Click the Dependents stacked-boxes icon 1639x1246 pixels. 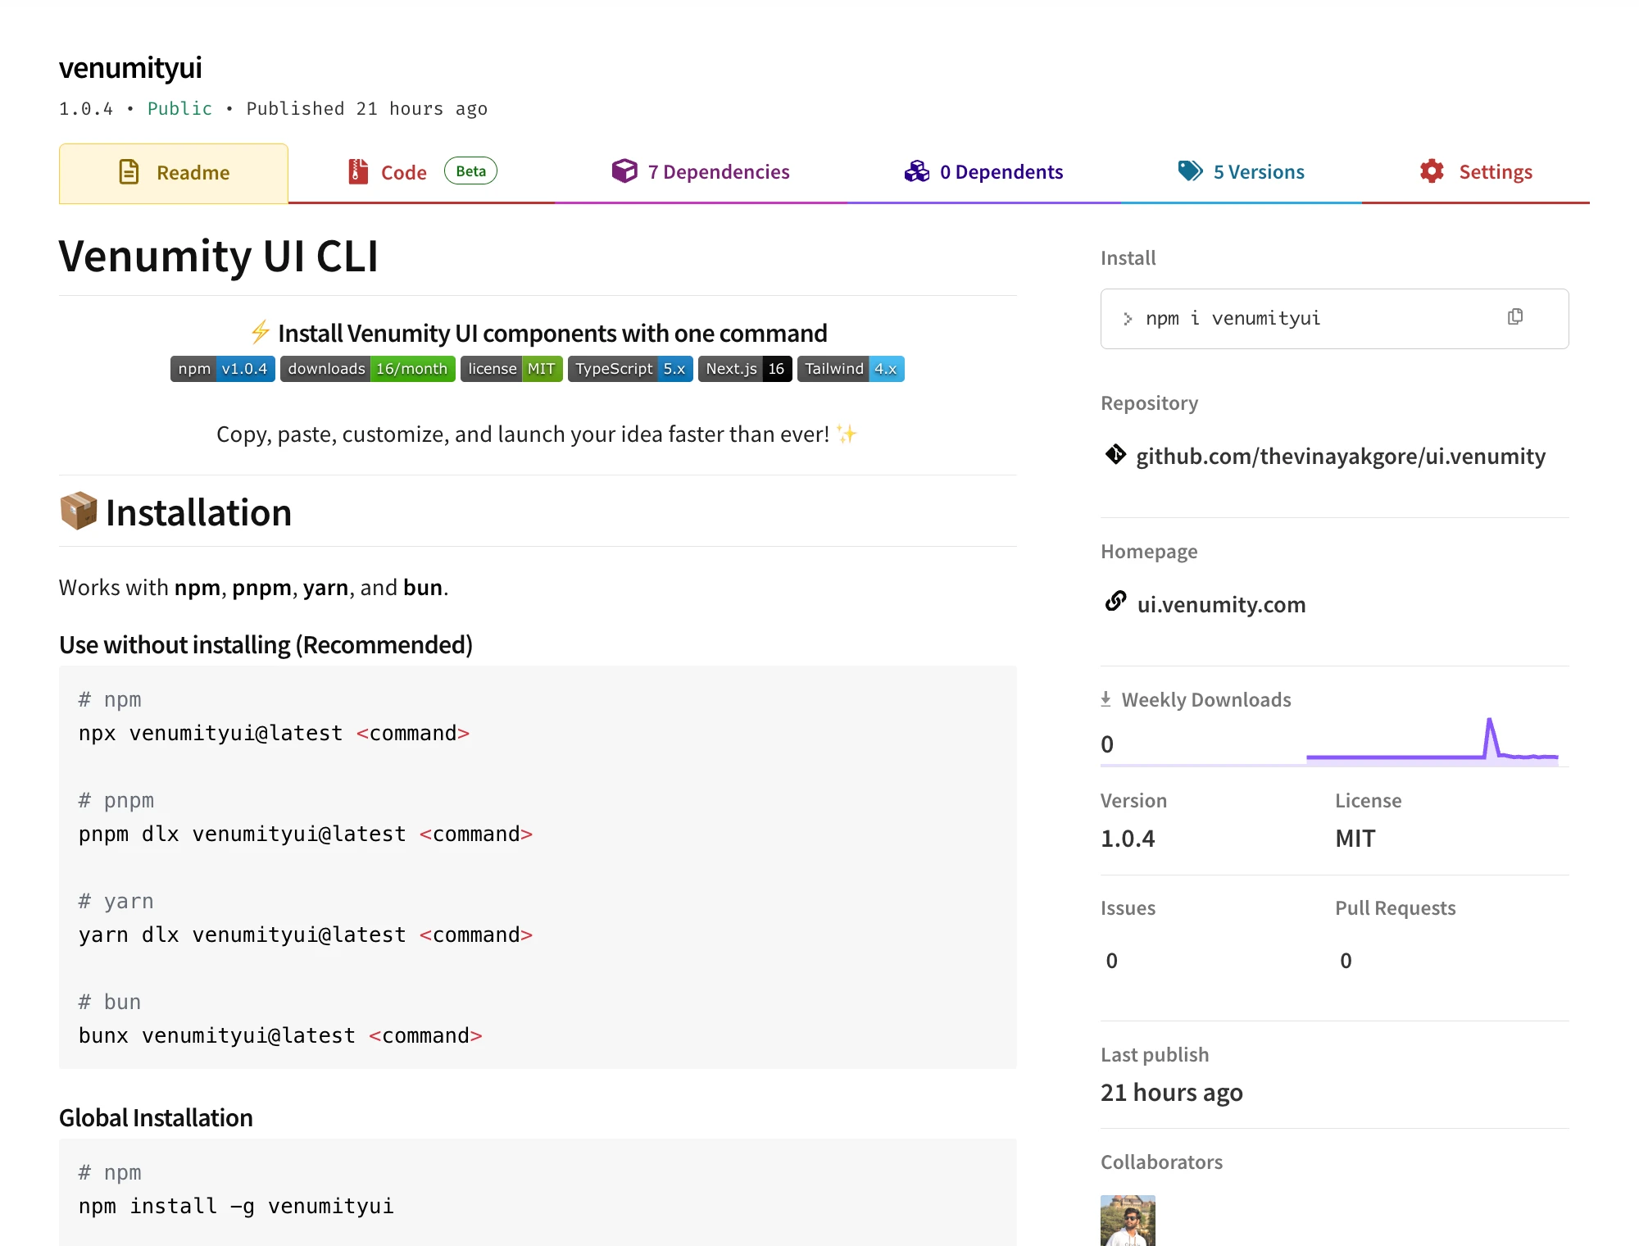[x=917, y=171]
